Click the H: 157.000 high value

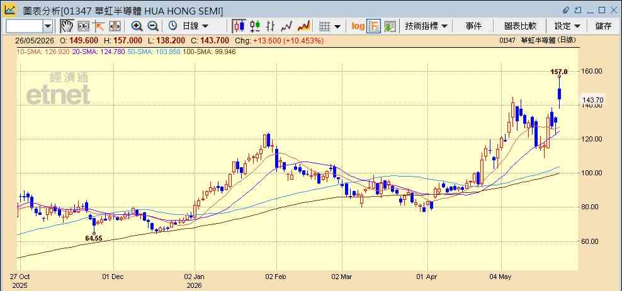tap(123, 40)
